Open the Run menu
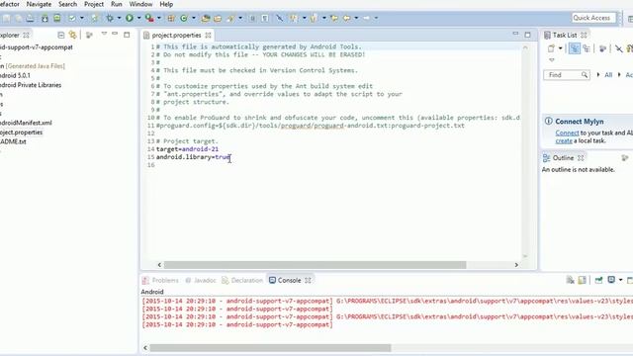Screen dimensions: 633x356 (x=117, y=4)
